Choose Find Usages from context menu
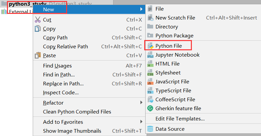The width and height of the screenshot is (261, 136). click(x=57, y=66)
